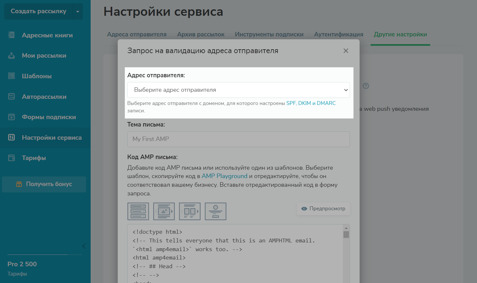
Task: Open the Campaign archive tab
Action: pos(201,34)
